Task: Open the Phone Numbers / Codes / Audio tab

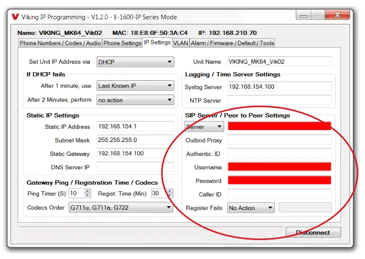Action: (60, 43)
